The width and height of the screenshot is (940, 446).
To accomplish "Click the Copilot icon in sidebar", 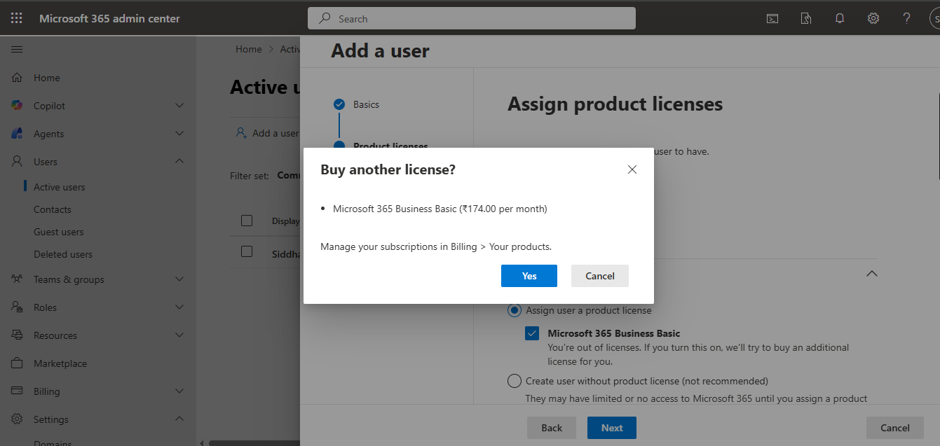I will coord(18,106).
